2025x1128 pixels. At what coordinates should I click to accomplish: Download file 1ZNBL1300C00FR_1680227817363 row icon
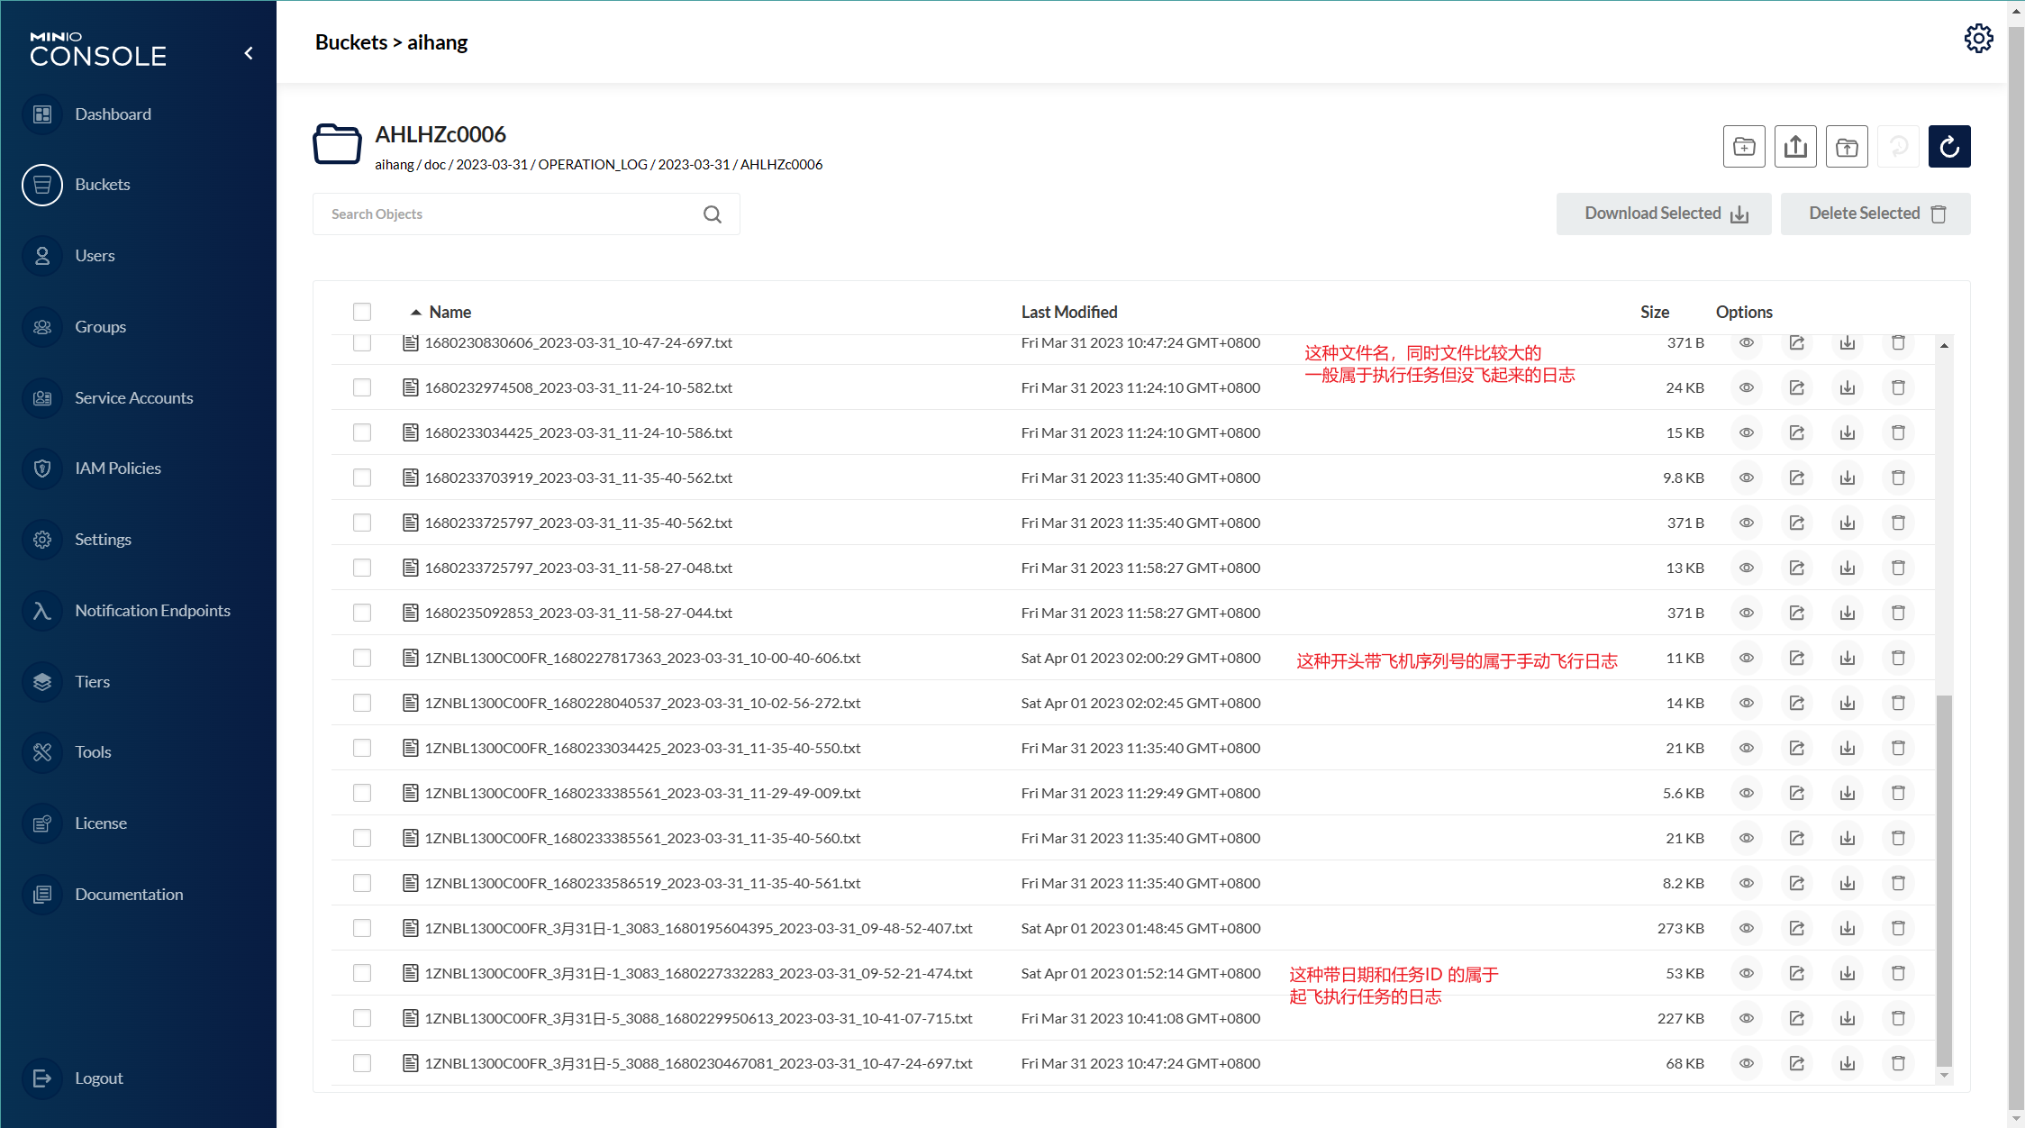point(1847,658)
